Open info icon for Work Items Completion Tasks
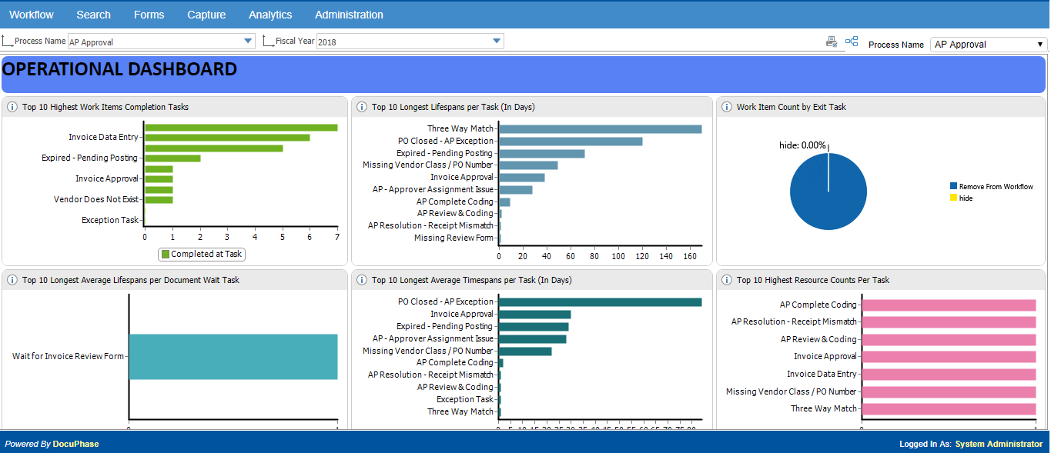The height and width of the screenshot is (453, 1051). click(12, 107)
